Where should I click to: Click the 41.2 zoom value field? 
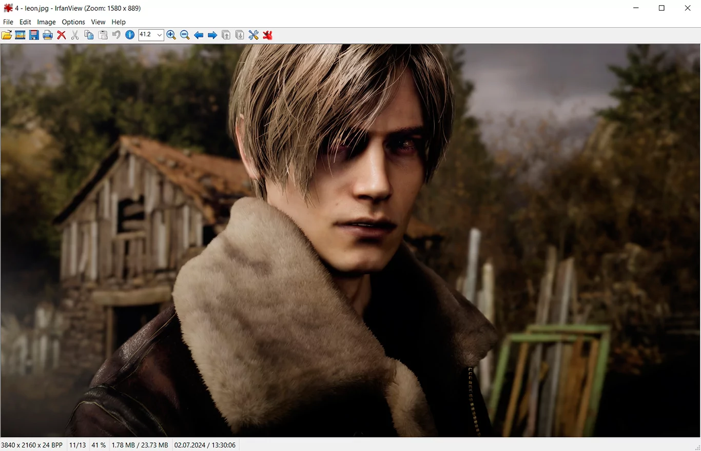[147, 35]
